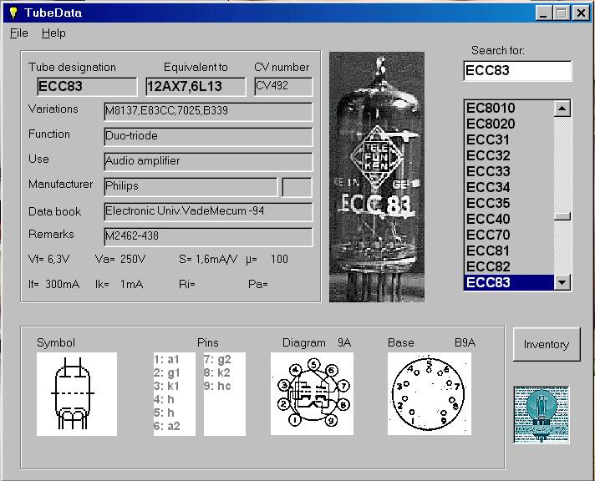Click the Search for input field
The width and height of the screenshot is (595, 481).
517,70
